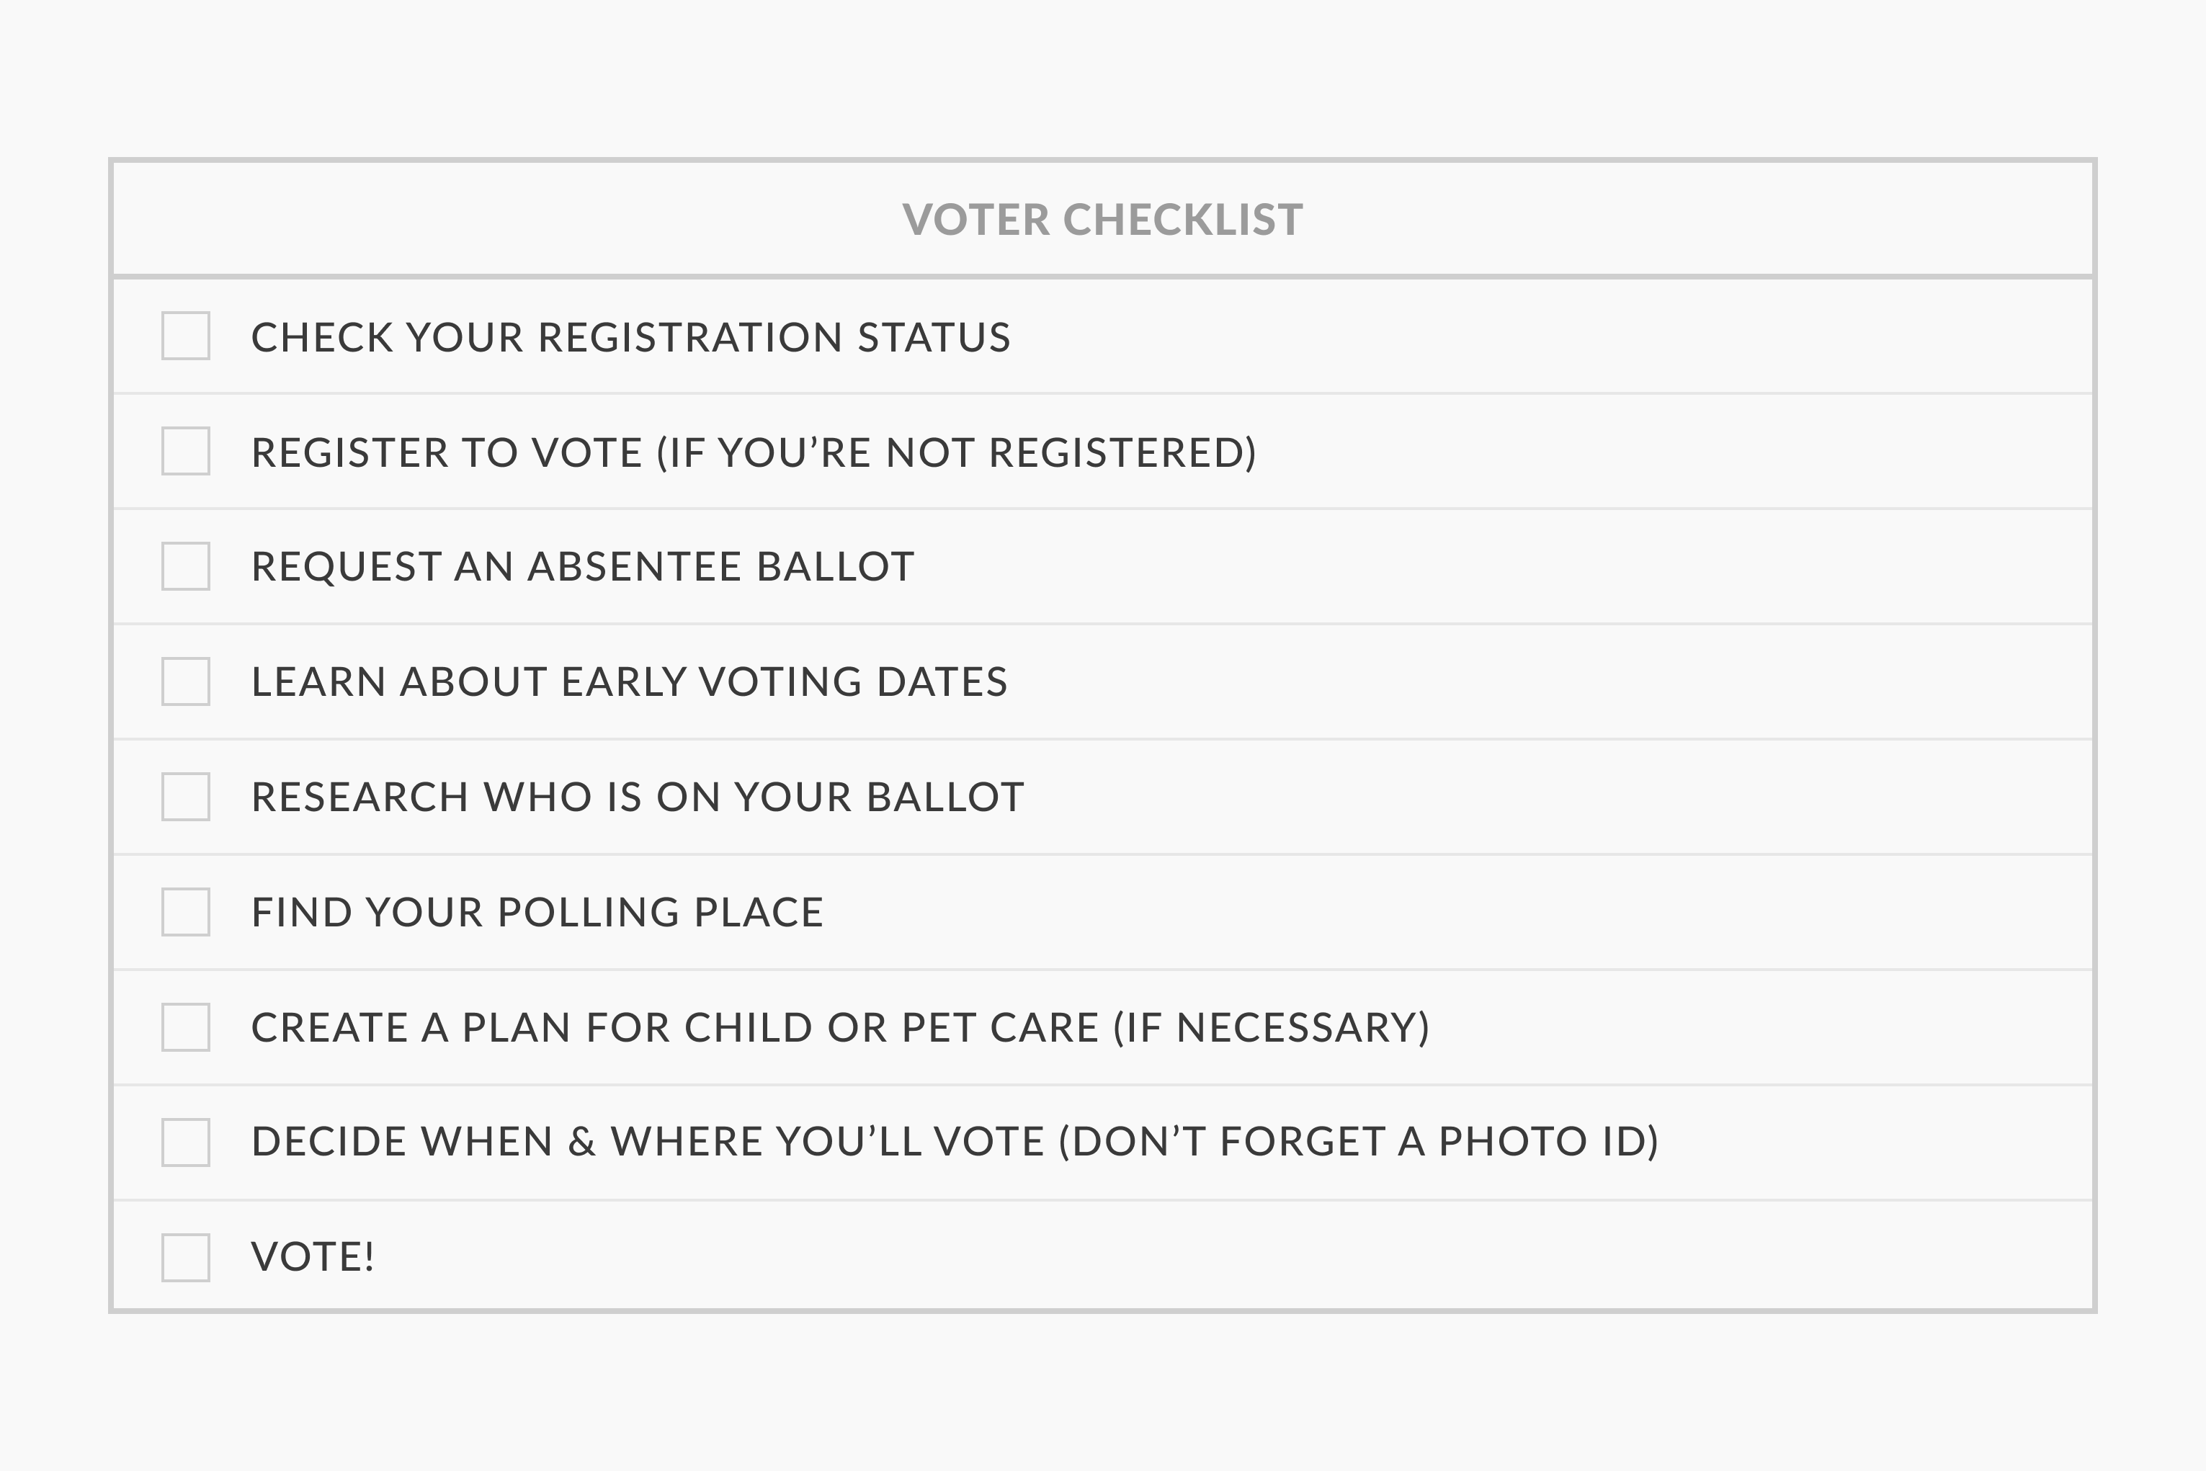Click the 'Don't forget a photo ID' text

pos(1359,1143)
